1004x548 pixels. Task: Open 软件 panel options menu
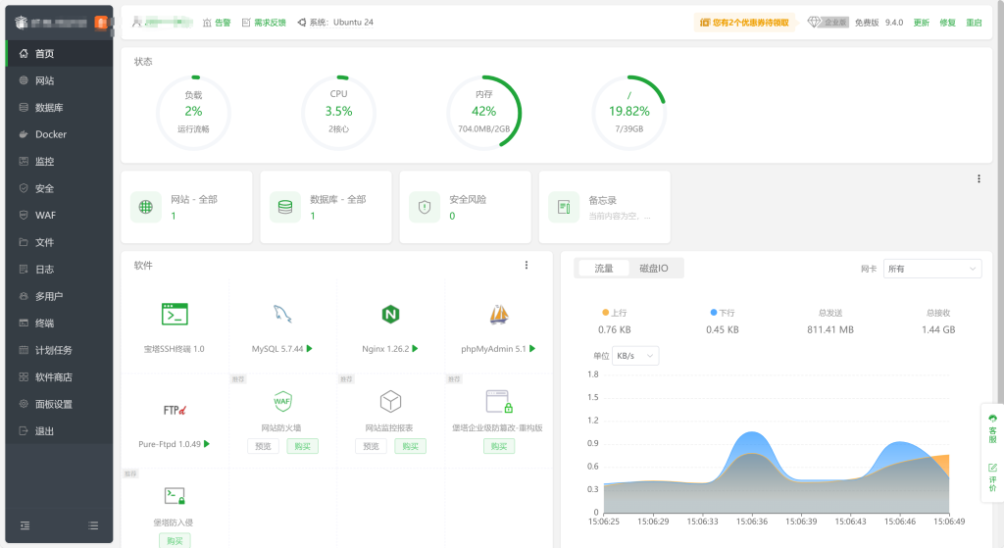tap(527, 265)
